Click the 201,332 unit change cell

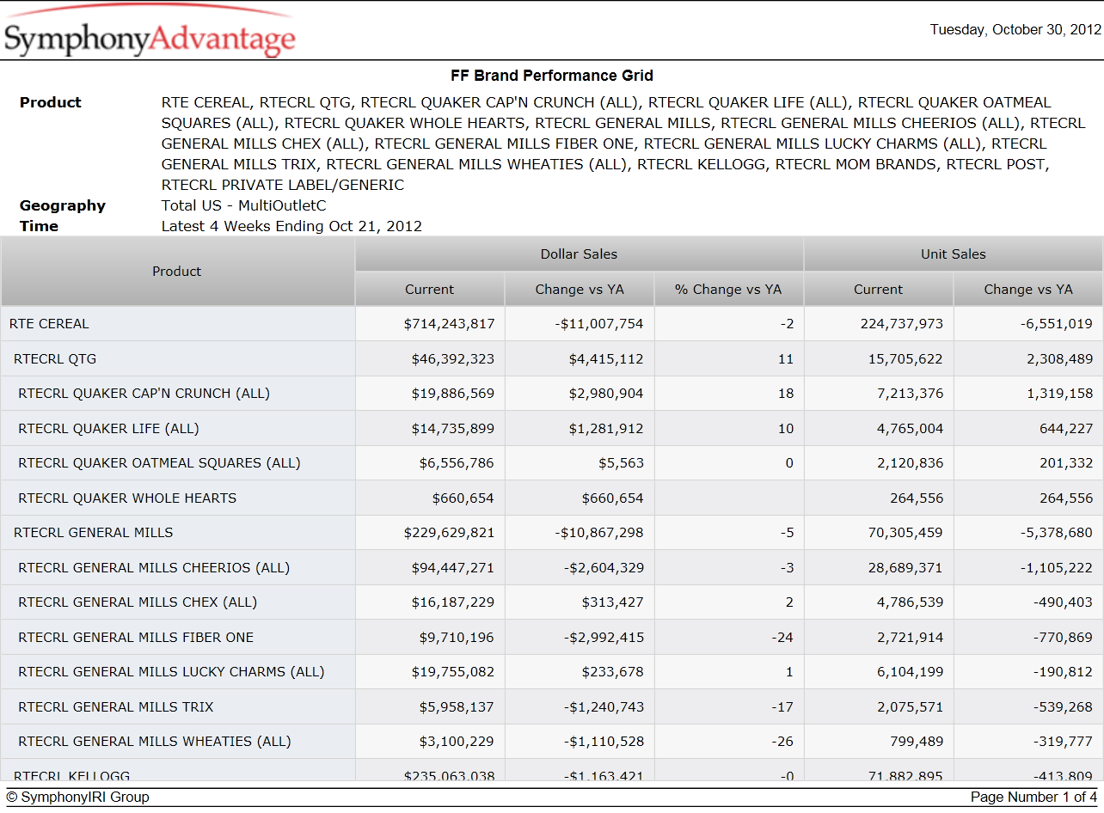click(x=1028, y=463)
